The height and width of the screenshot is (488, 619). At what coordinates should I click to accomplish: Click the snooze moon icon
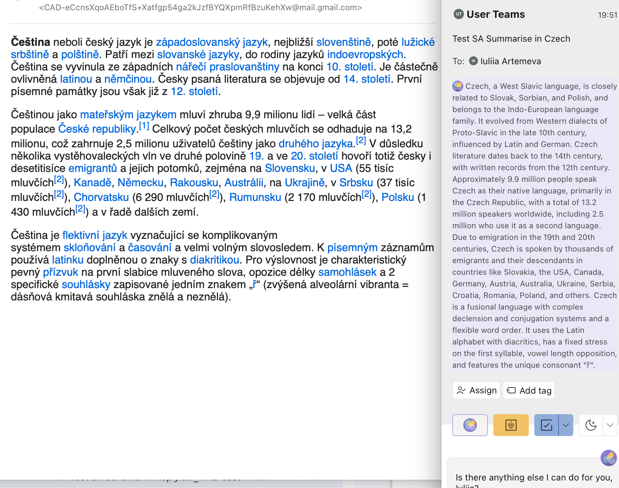point(591,425)
